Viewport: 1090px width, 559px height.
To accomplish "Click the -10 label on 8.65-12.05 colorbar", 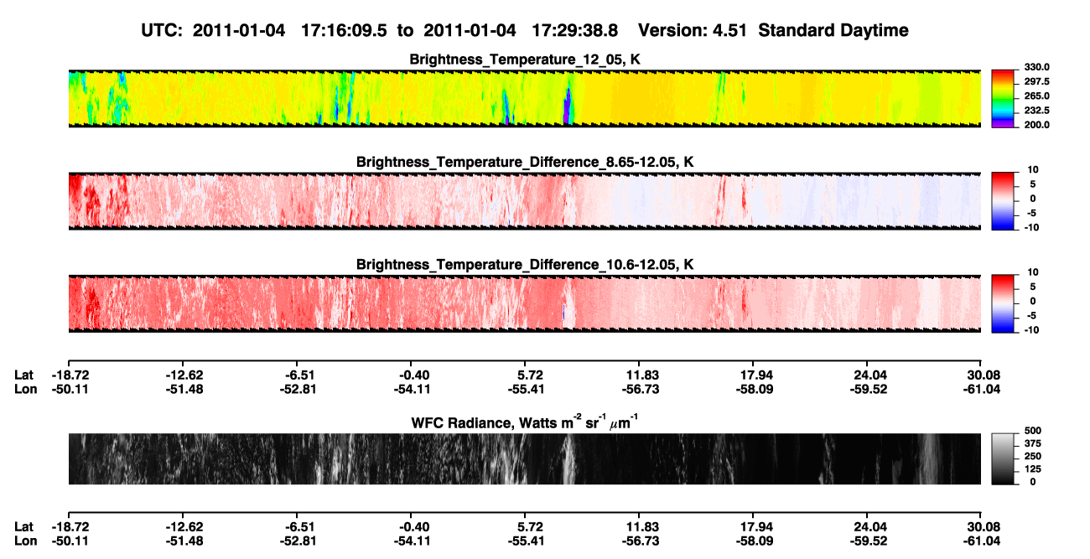I will (1031, 228).
